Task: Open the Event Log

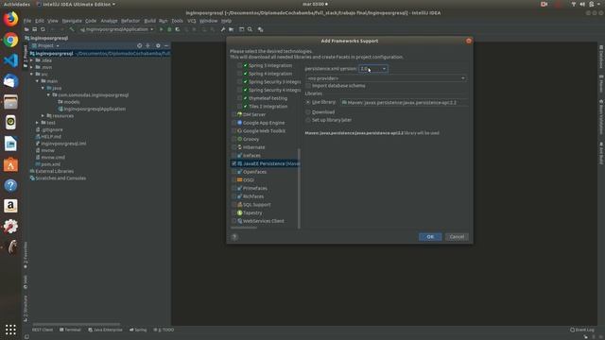Action: point(582,330)
